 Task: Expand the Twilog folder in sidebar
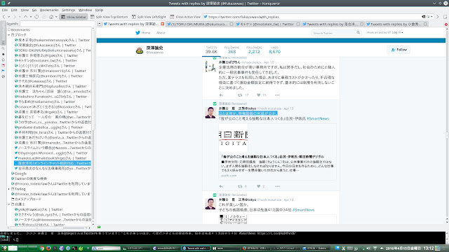point(9,189)
